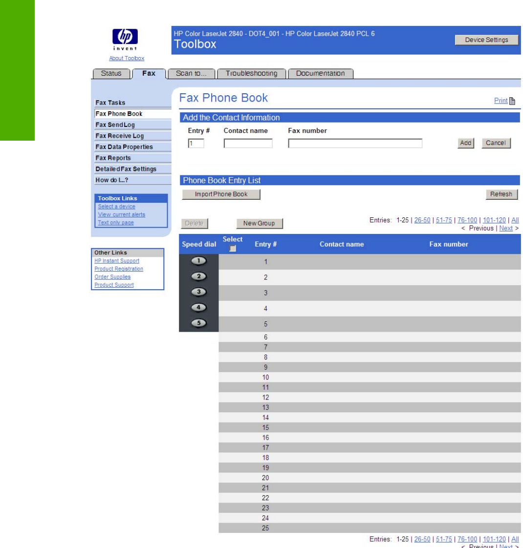Open the Documentation tab
This screenshot has width=523, height=548.
click(321, 73)
